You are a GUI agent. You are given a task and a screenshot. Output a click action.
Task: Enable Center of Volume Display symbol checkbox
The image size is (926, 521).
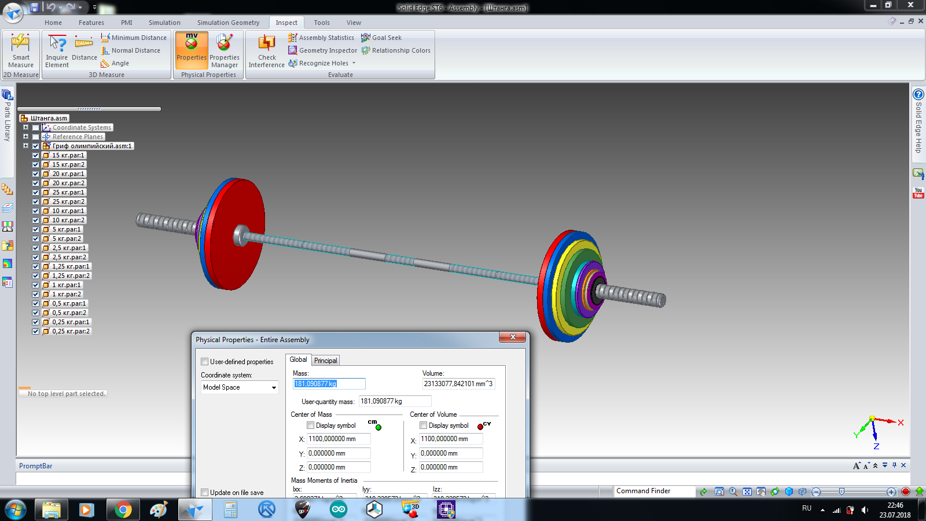coord(423,425)
